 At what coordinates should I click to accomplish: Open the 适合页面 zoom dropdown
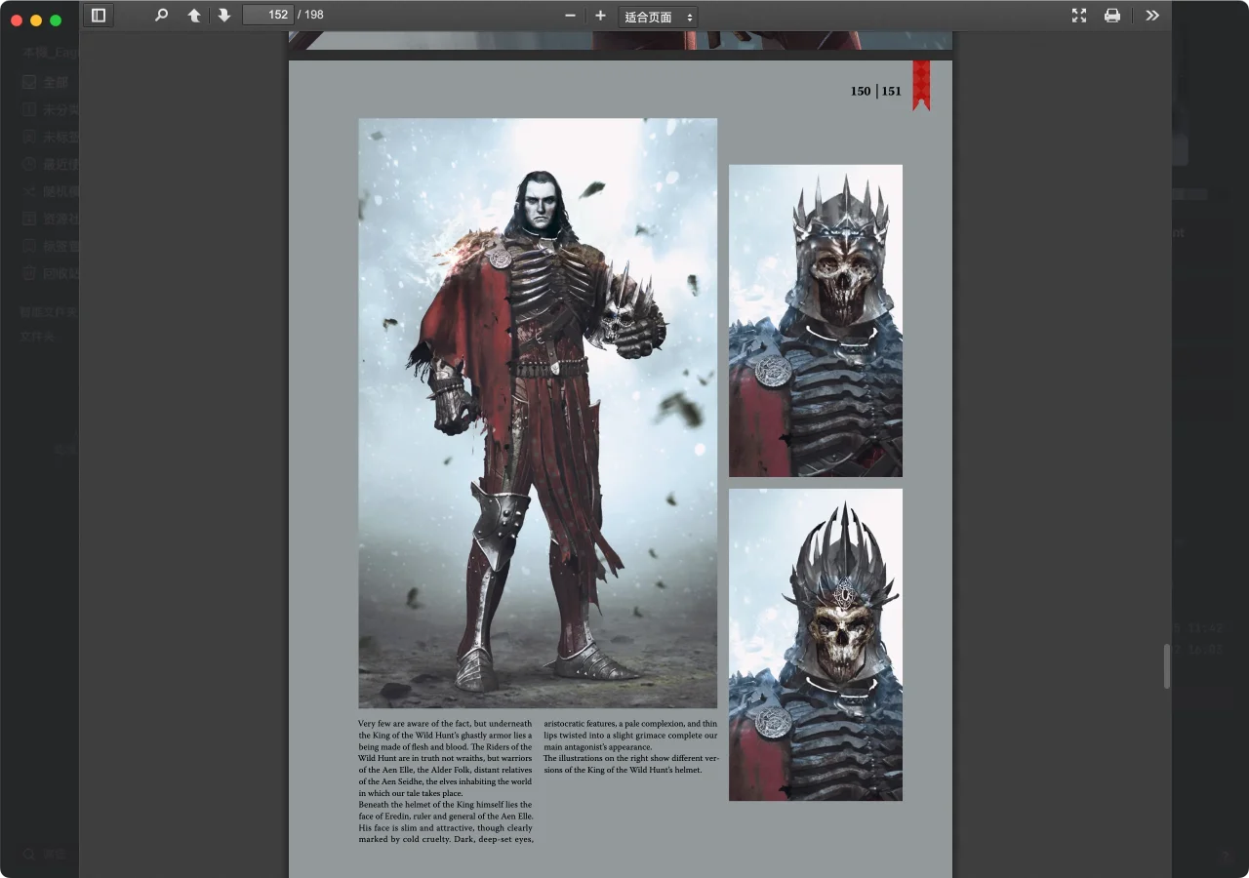click(x=659, y=17)
